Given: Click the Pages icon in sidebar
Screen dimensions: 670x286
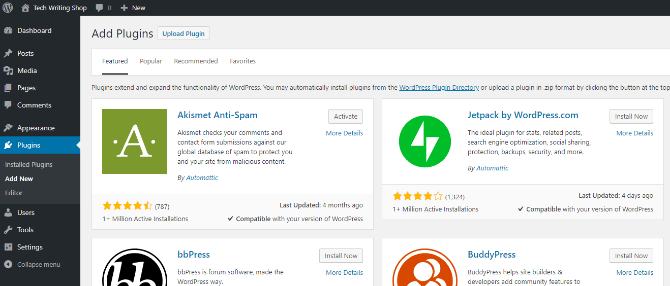Looking at the screenshot, I should (8, 88).
